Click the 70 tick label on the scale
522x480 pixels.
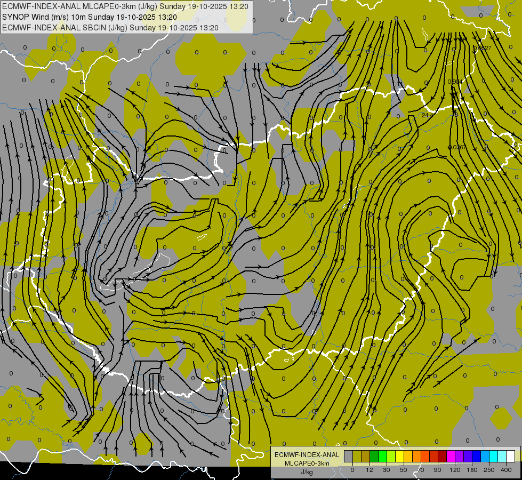(x=421, y=470)
